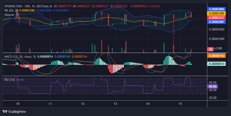The image size is (231, 116).
Task: Click MACD legend signal value 0.00000154
Action: pos(79,57)
